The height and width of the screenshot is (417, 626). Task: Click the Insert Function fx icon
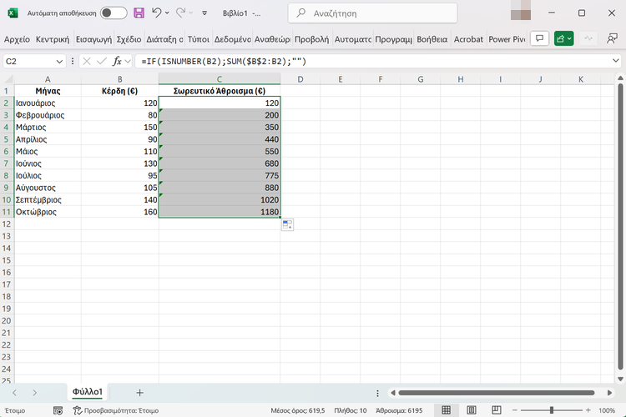(117, 61)
